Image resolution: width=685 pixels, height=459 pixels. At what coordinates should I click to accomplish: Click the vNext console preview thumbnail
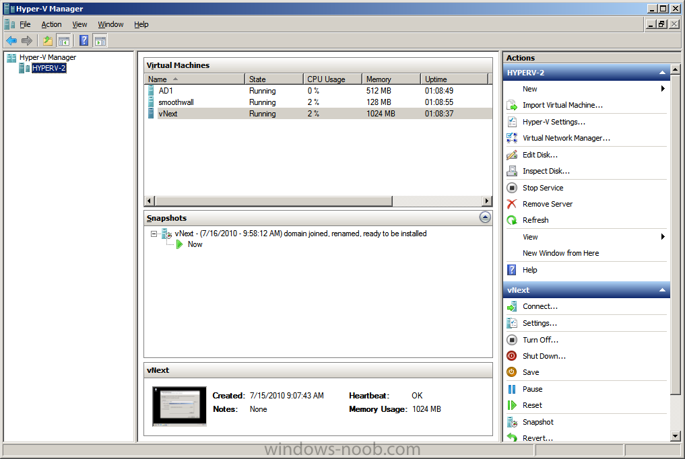tap(180, 407)
